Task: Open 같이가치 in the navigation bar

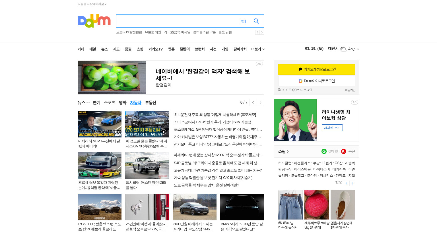Action: click(x=240, y=49)
